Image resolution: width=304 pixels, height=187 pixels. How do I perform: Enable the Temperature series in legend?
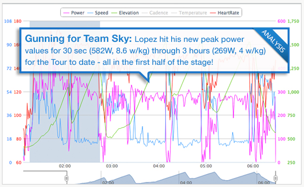point(189,13)
